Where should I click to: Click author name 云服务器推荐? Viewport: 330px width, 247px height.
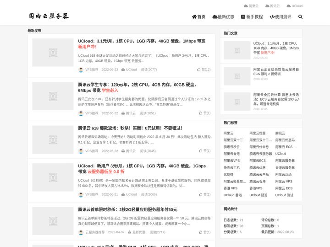coord(95,232)
